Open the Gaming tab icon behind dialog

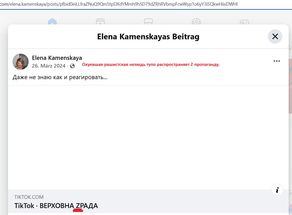244,22
